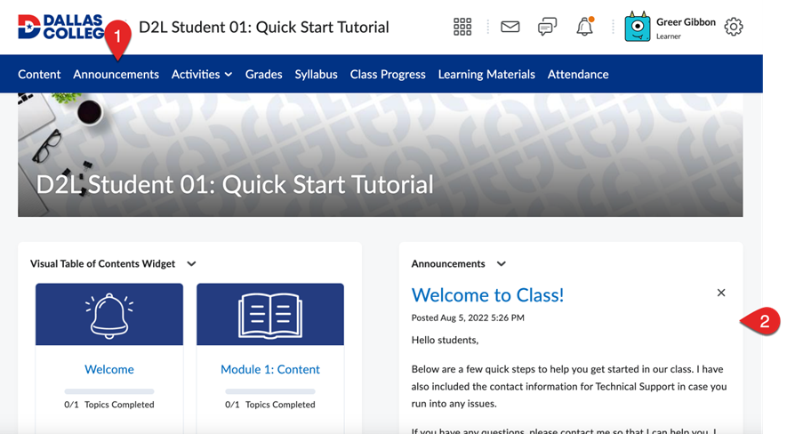Screen dimensions: 787x434
Task: Click the Module 1 card progress bar
Action: (270, 391)
